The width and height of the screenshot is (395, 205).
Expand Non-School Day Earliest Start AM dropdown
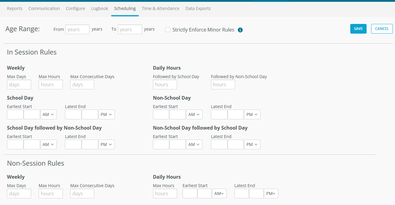(194, 114)
